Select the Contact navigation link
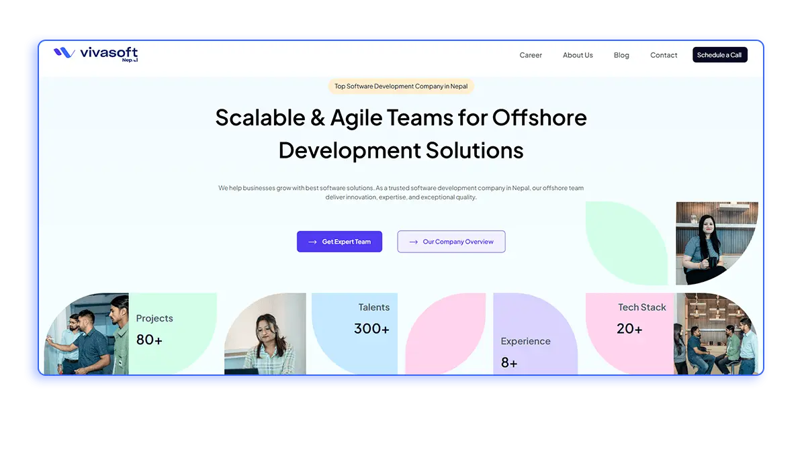 664,55
